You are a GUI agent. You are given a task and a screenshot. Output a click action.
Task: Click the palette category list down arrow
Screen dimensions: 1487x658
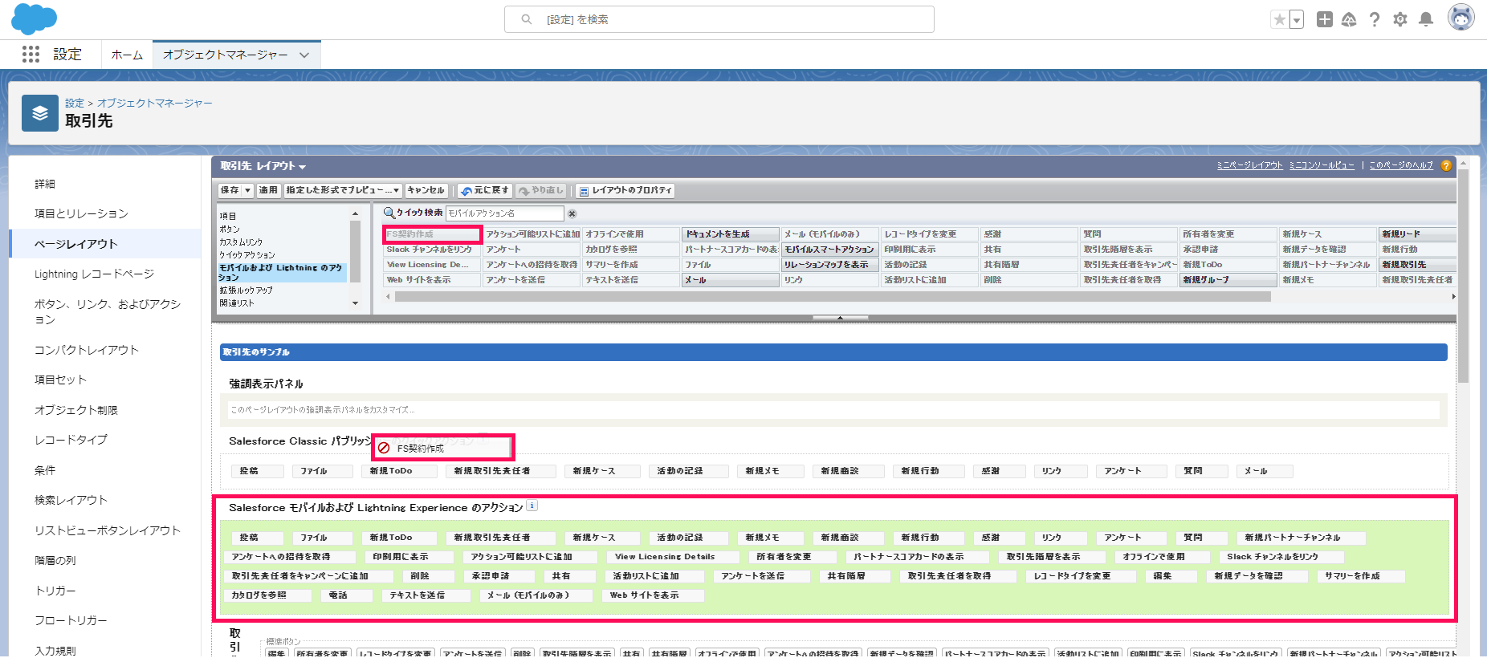(355, 303)
